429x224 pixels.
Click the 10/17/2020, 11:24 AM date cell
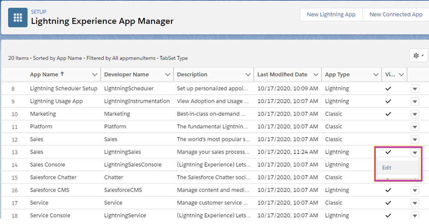[288, 152]
